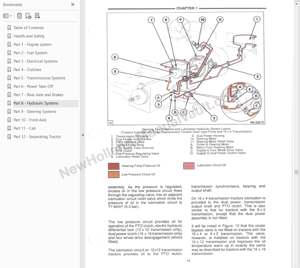Click the paragraph starting 'It will be noted in Figure'
The image size is (300, 268).
pos(228,240)
